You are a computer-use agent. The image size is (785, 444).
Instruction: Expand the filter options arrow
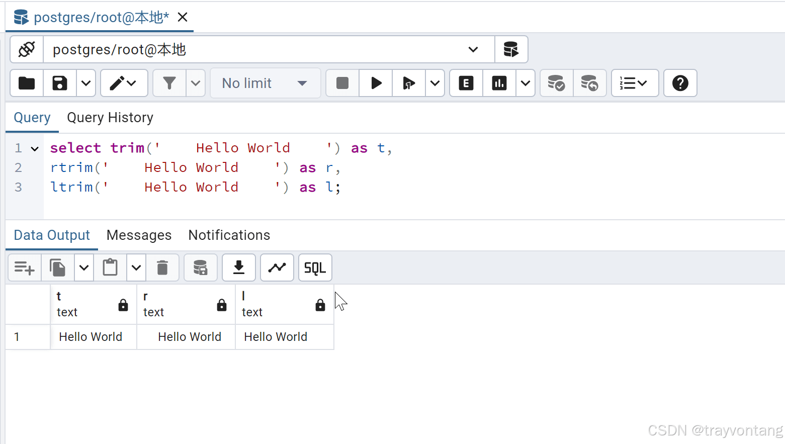(196, 83)
